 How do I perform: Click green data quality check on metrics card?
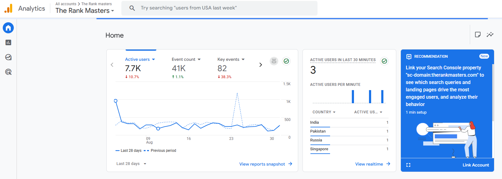tap(286, 61)
